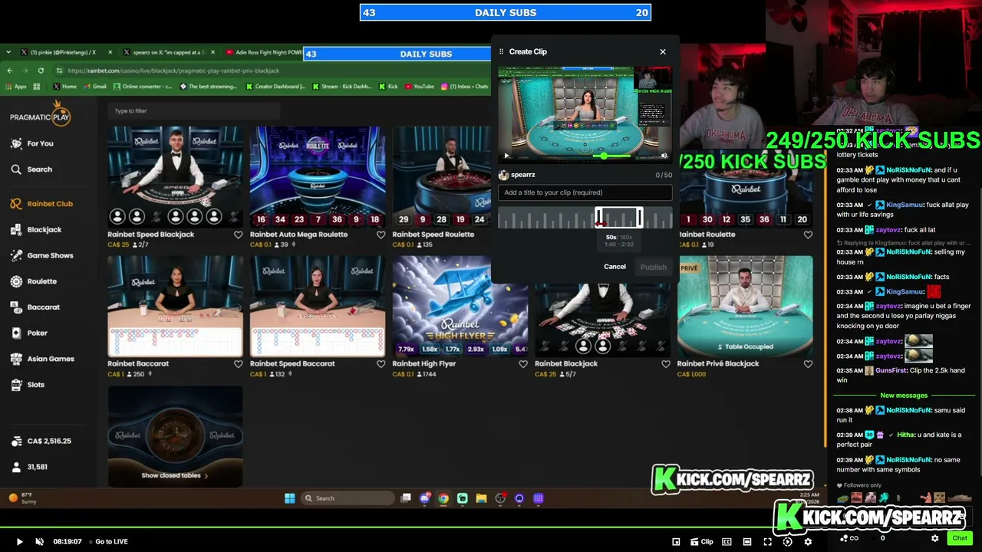Toggle clip preview volume speaker
The width and height of the screenshot is (982, 552).
pyautogui.click(x=664, y=156)
